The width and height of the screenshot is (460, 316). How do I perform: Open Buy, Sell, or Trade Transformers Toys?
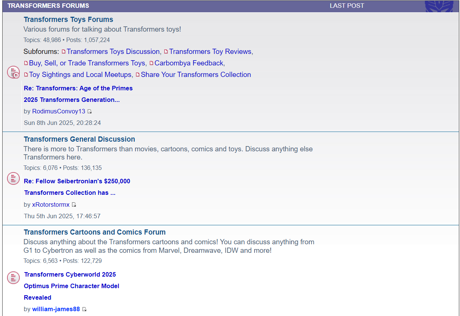[87, 63]
